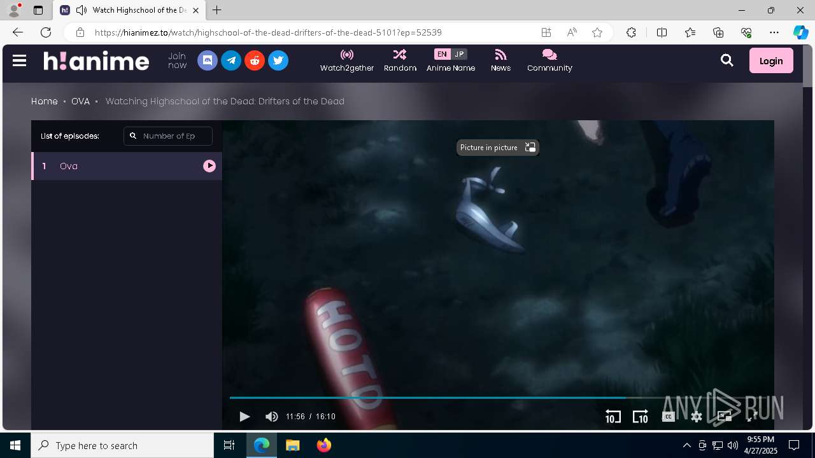Viewport: 815px width, 458px height.
Task: Open the hamburger menu on HiAnime
Action: [x=19, y=60]
